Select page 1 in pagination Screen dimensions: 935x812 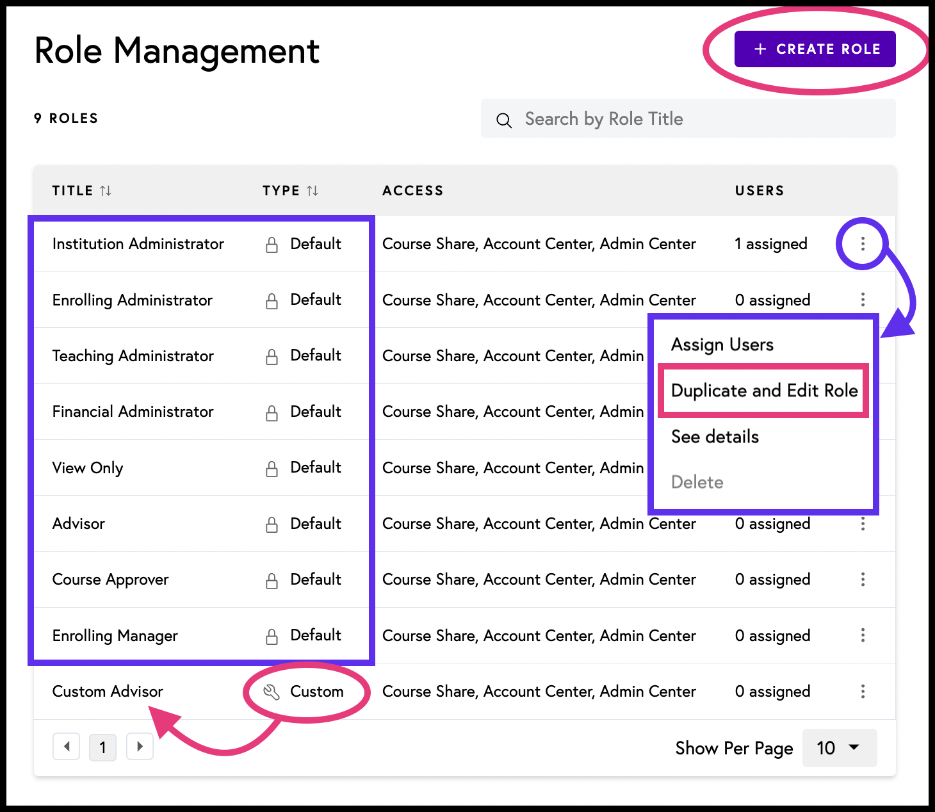103,747
